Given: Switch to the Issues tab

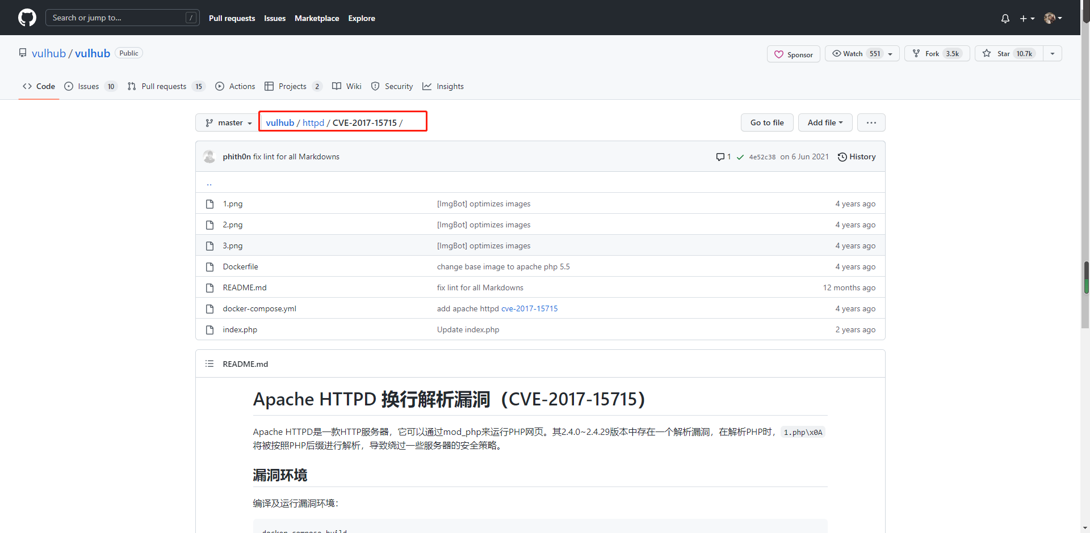Looking at the screenshot, I should coord(90,86).
